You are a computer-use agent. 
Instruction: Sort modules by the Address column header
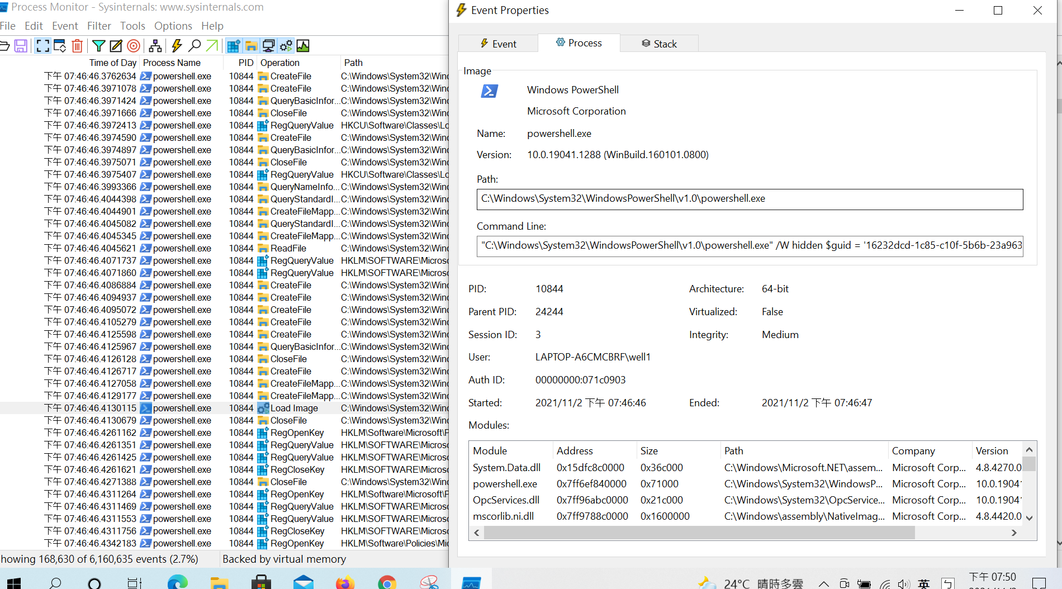[x=575, y=450]
